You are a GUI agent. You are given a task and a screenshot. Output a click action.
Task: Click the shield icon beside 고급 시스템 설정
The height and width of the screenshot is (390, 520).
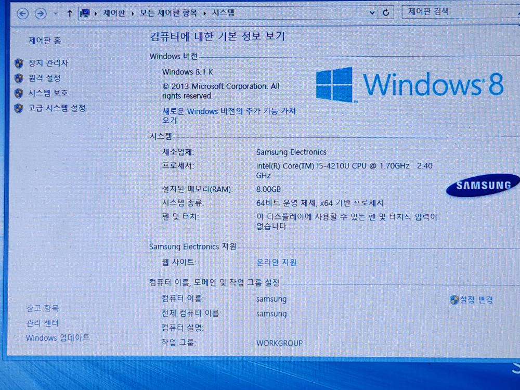19,108
